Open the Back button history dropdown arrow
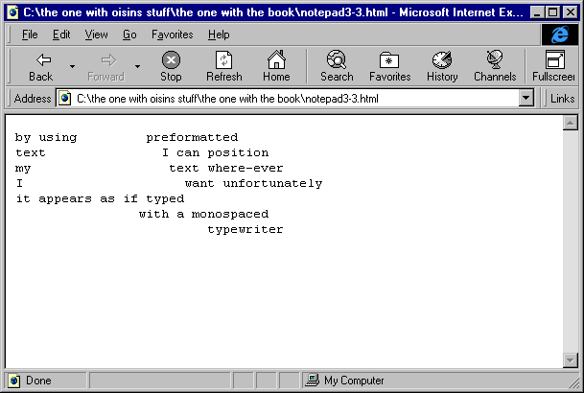The image size is (584, 393). [x=72, y=66]
